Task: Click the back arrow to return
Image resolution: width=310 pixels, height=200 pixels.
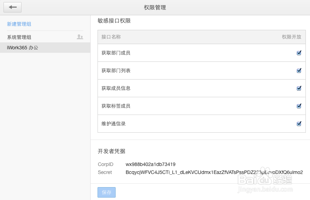Action: point(12,7)
